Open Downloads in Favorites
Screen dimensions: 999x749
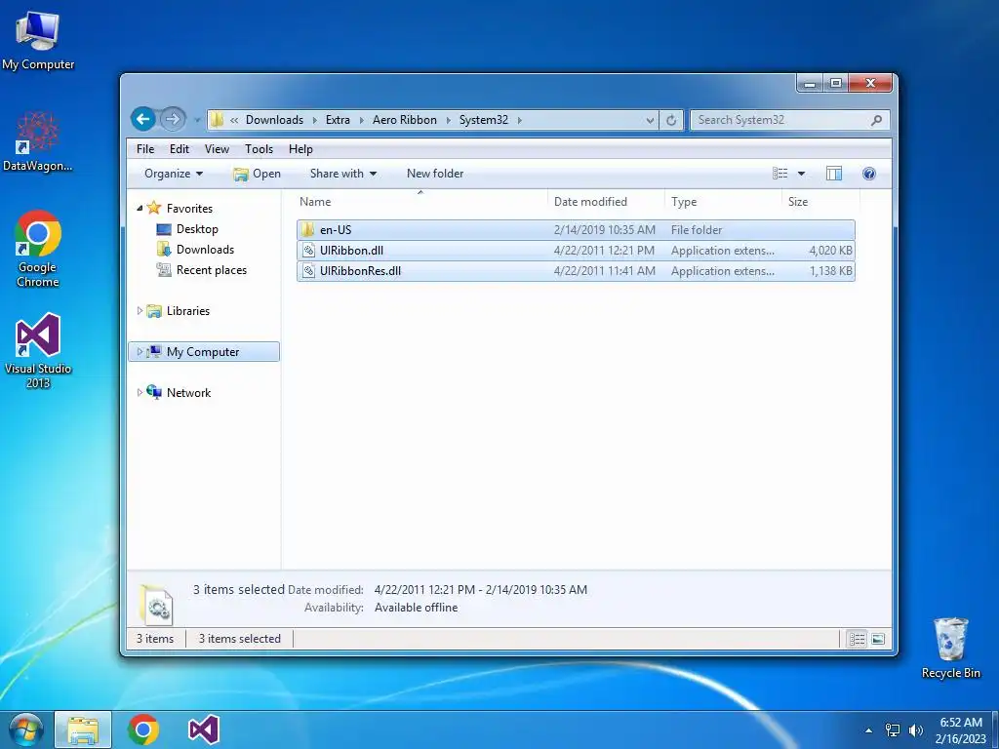pyautogui.click(x=205, y=249)
